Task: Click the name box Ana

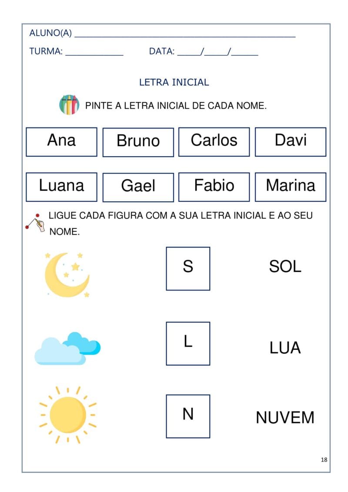Action: (x=61, y=142)
